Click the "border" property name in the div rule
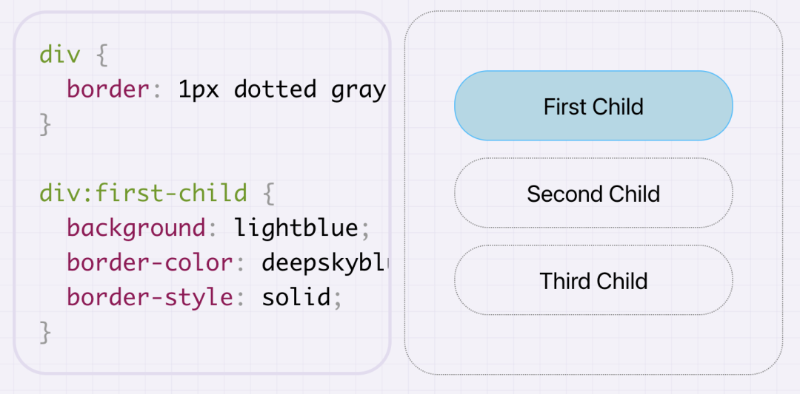 [x=107, y=89]
